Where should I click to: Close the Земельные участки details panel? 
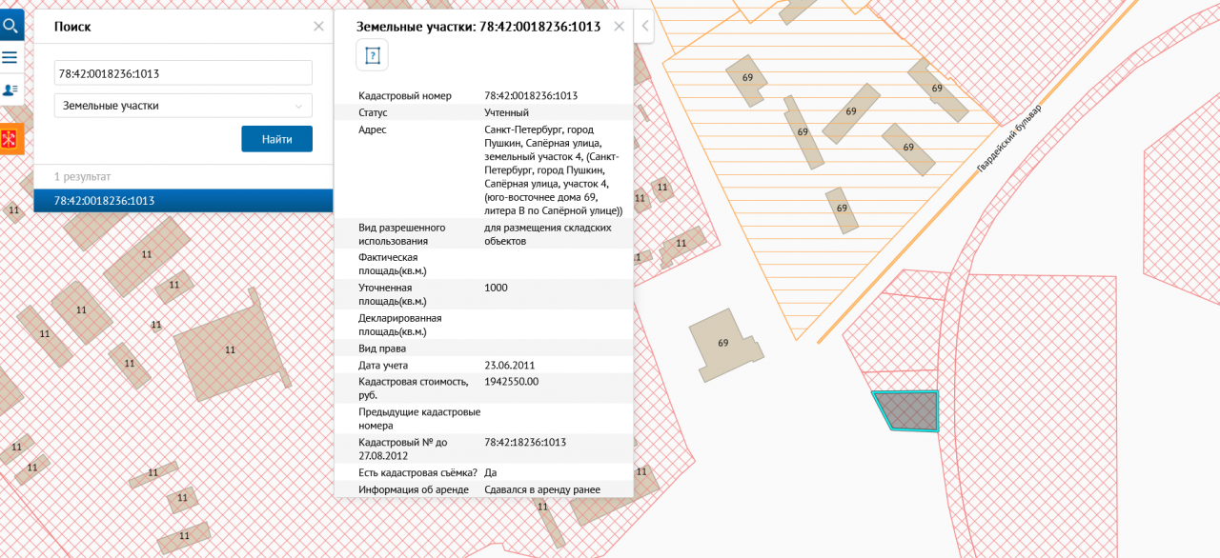click(619, 27)
